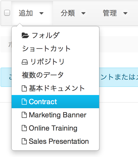
Task: Expand the 分類 dropdown arrow
Action: click(83, 13)
